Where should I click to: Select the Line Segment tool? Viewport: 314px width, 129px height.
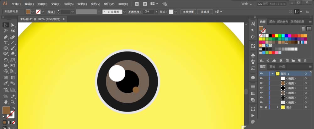13,42
